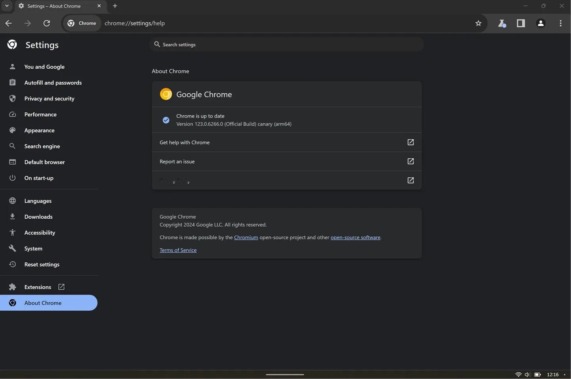Open the Terms of Service link
This screenshot has height=379, width=571.
click(x=178, y=250)
